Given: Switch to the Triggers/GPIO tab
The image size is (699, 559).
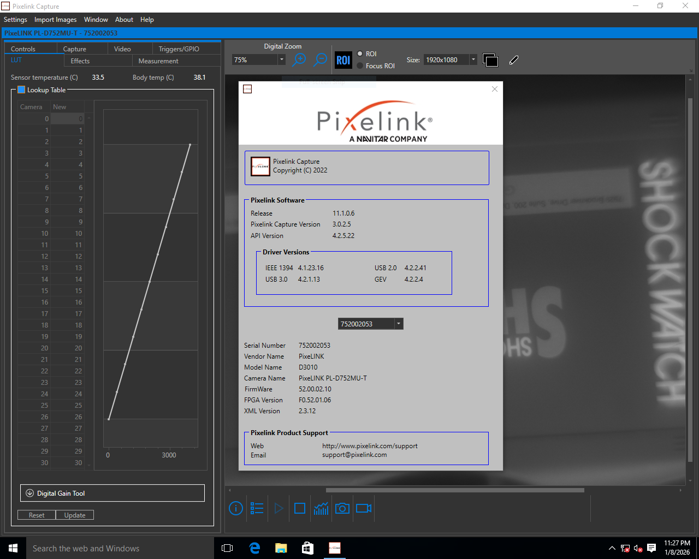Looking at the screenshot, I should click(x=186, y=49).
